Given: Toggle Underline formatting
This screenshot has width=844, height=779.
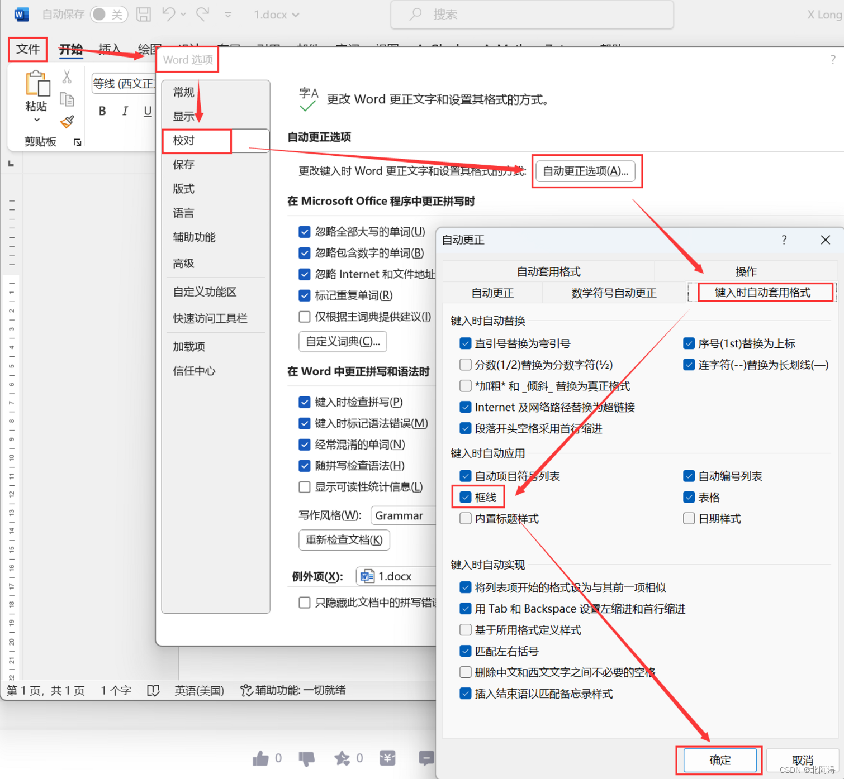Looking at the screenshot, I should click(148, 111).
